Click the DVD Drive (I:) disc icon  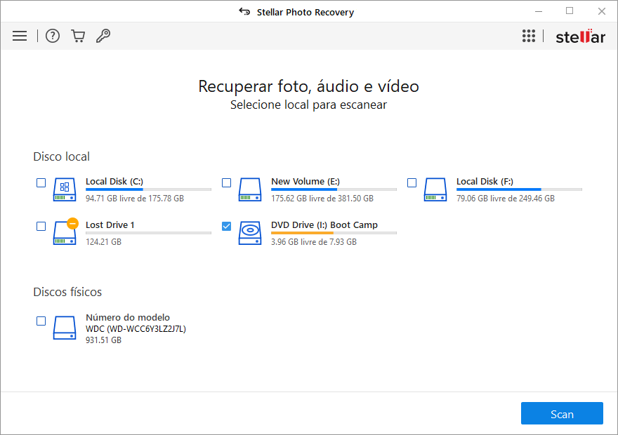click(x=250, y=233)
